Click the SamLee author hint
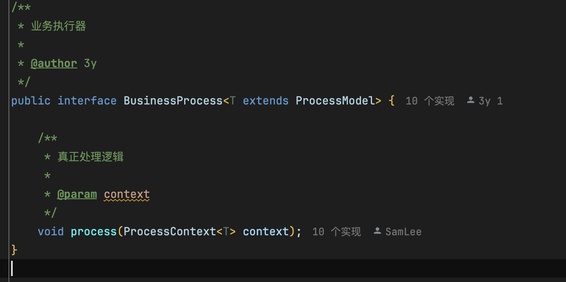The height and width of the screenshot is (282, 566). [403, 232]
